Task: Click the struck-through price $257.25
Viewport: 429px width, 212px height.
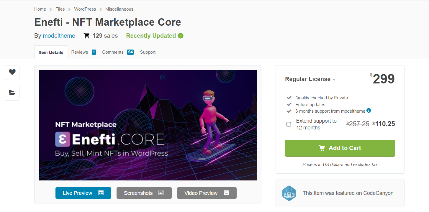Action: point(358,124)
